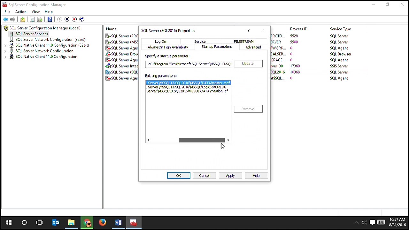Click the Up one level folder icon
This screenshot has width=409, height=230.
(23, 19)
